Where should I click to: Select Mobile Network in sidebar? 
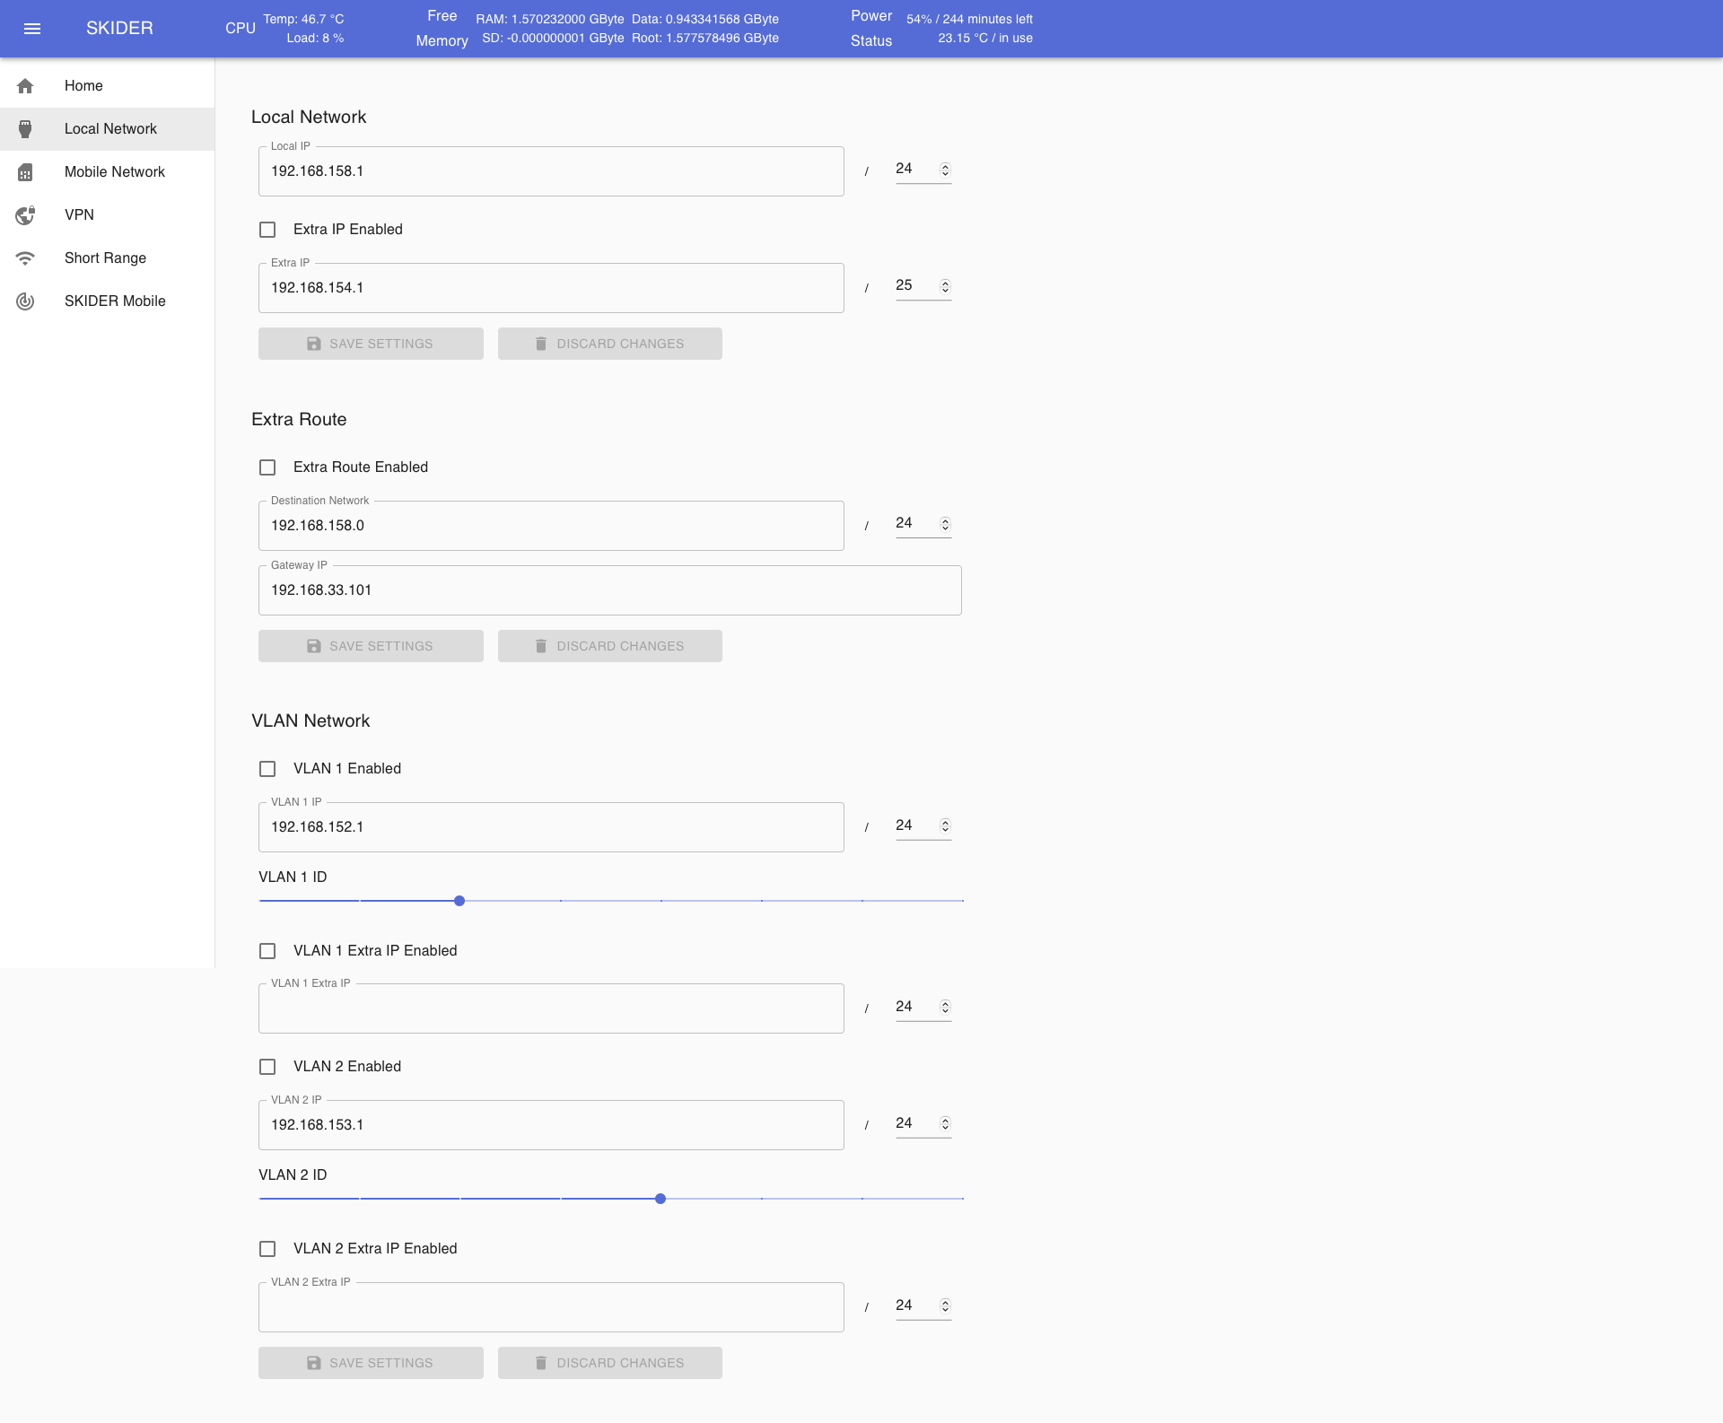[x=108, y=172]
